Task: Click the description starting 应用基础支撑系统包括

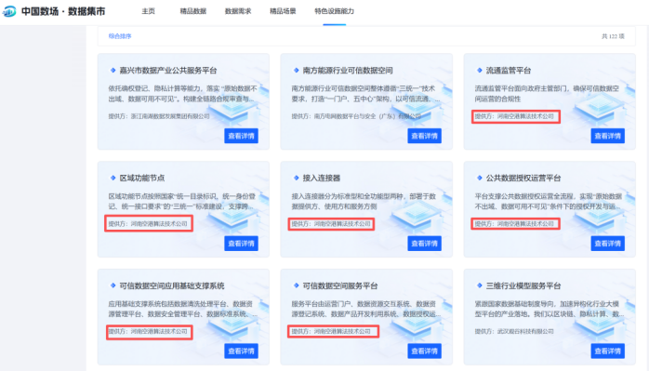Action: coord(182,309)
